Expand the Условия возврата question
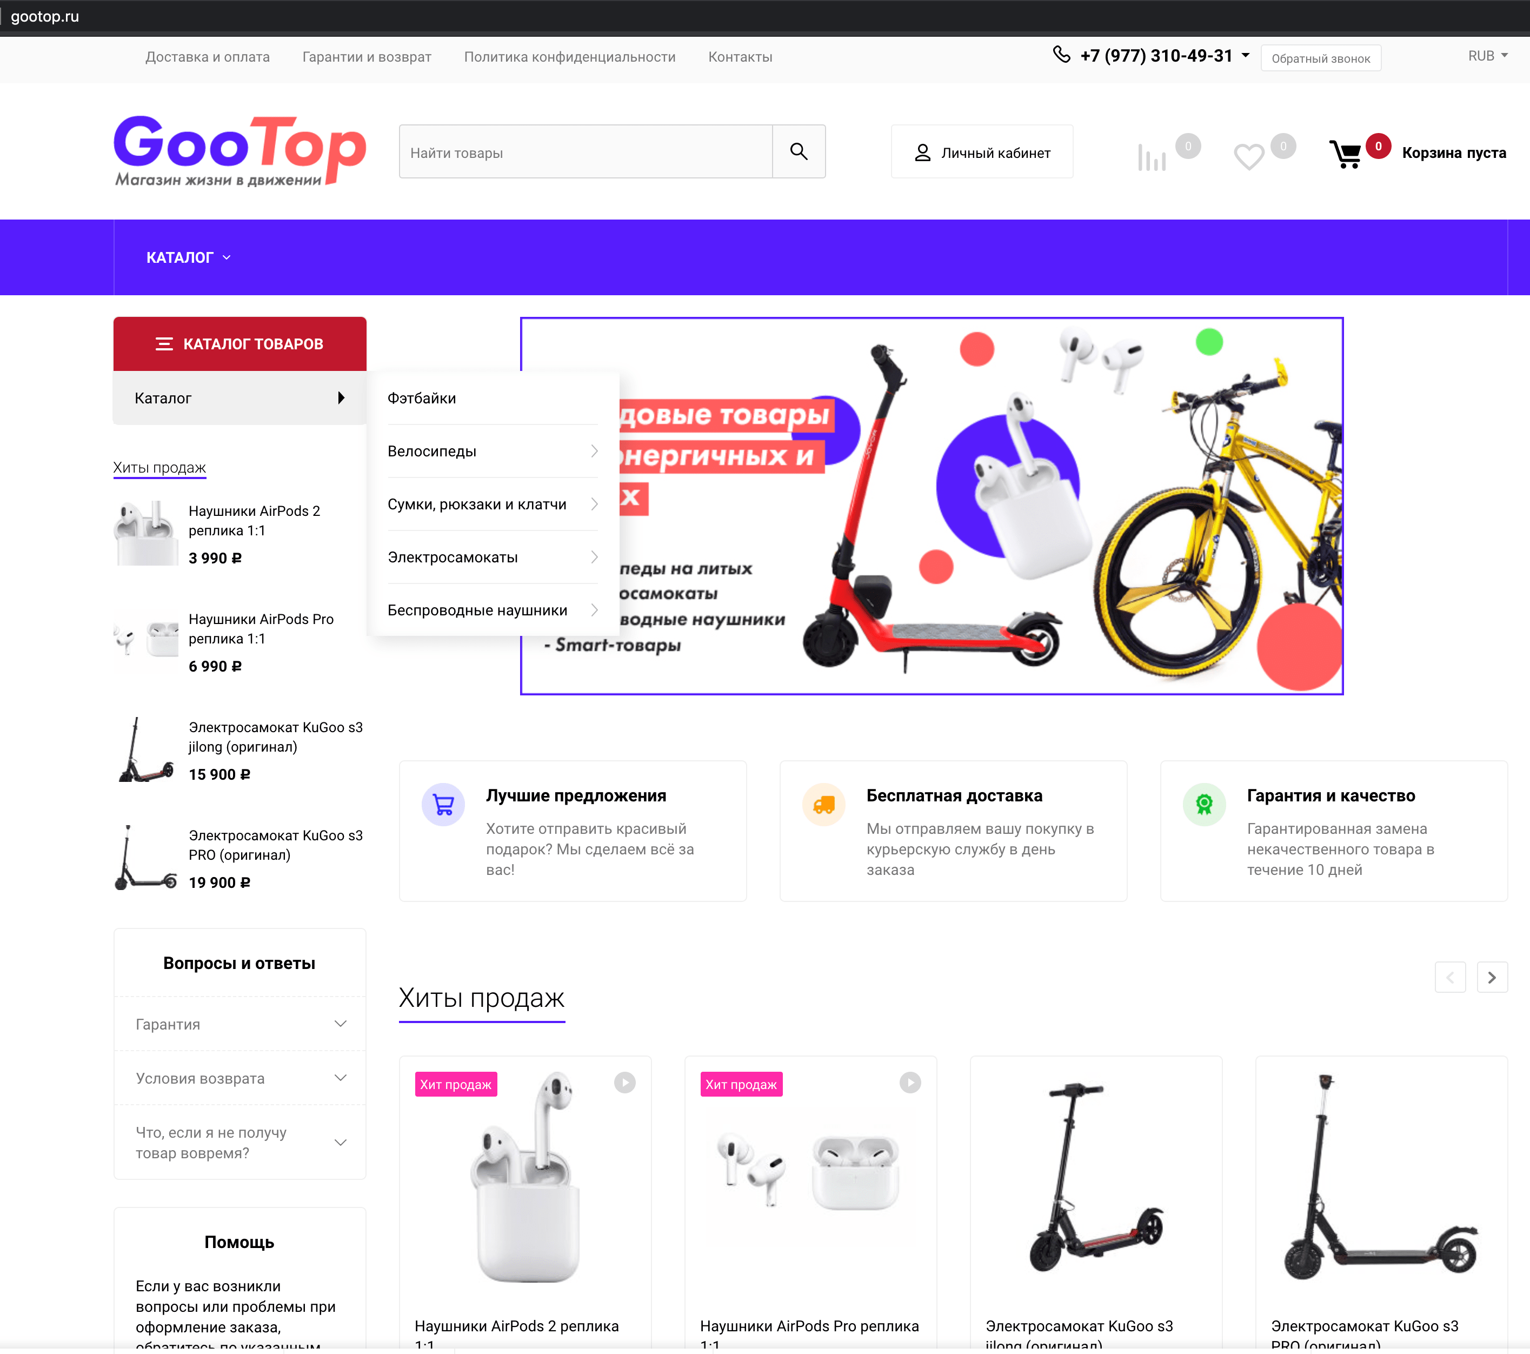This screenshot has width=1530, height=1354. point(240,1078)
